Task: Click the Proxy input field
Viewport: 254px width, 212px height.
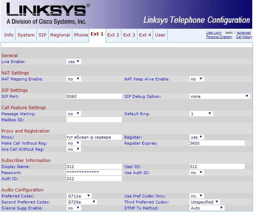Action: point(94,137)
